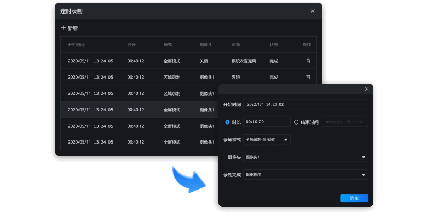
Task: Click the 00:10:00 duration input field
Action: [267, 122]
